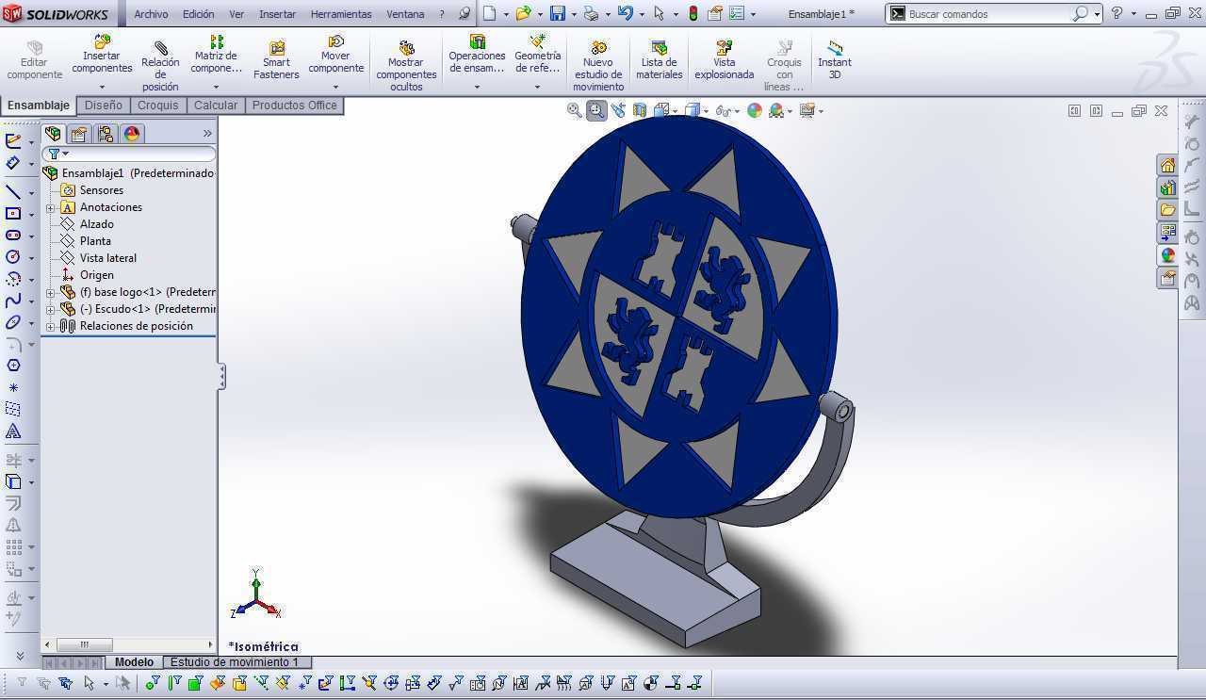
Task: Select the Sketch tool in the left toolbar
Action: pos(13,141)
